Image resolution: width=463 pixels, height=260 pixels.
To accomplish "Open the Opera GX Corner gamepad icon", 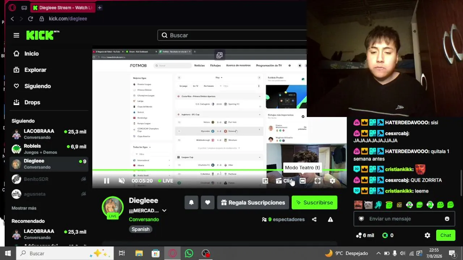I will pyautogui.click(x=24, y=8).
